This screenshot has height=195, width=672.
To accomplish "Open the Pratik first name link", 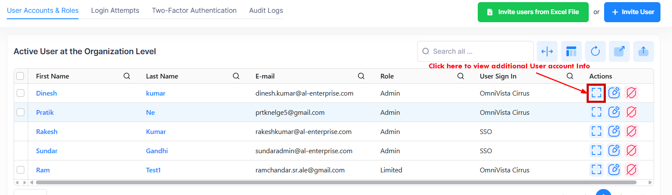I will coord(45,112).
